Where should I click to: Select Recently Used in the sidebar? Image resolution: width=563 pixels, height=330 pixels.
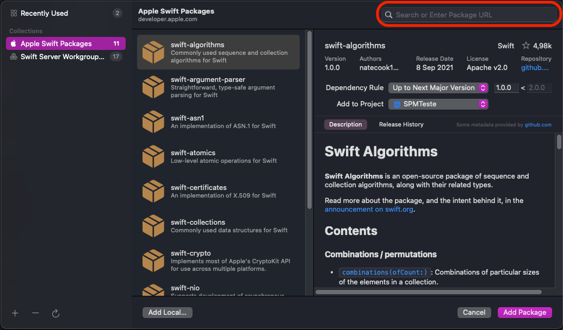[66, 13]
